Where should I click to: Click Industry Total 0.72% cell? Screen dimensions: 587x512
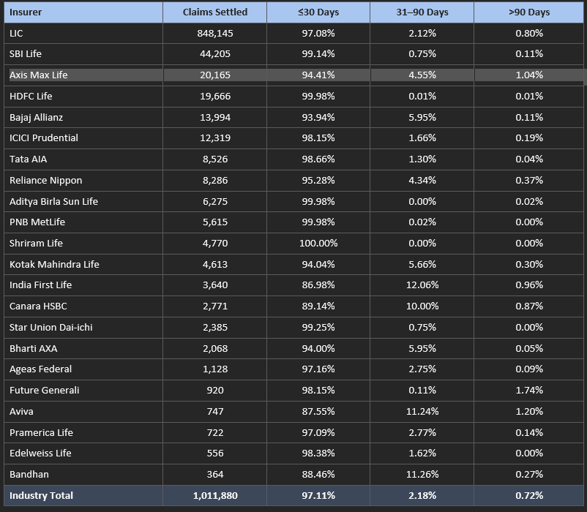click(x=529, y=496)
